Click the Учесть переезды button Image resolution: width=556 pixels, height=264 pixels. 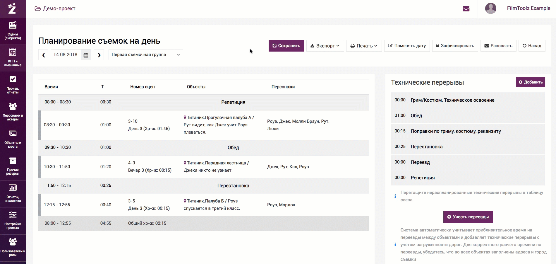tap(468, 217)
